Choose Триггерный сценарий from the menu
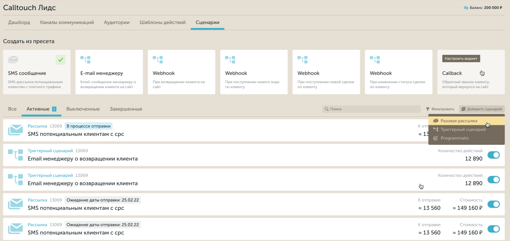Image resolution: width=510 pixels, height=241 pixels. pyautogui.click(x=467, y=129)
